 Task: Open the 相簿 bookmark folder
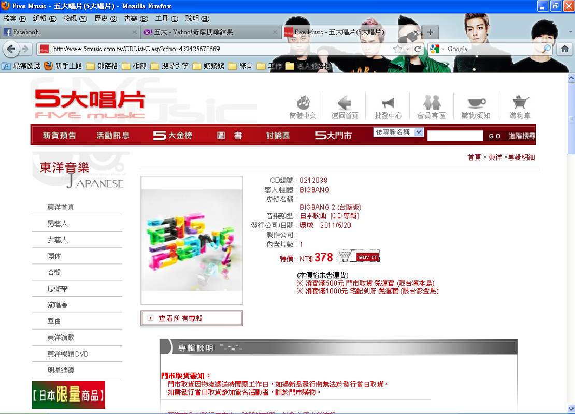pyautogui.click(x=134, y=66)
